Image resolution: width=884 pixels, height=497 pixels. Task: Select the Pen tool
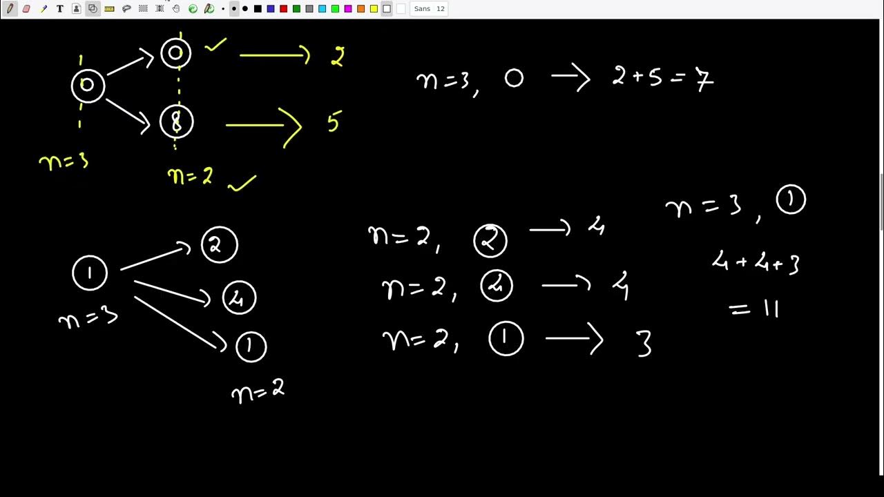(10, 8)
